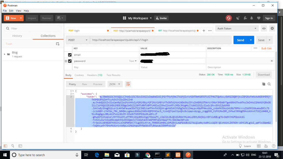Collapse JSON line 1 fold arrow
This screenshot has height=159, width=283.
point(73,91)
